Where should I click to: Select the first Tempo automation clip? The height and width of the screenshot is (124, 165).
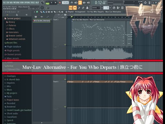point(74,82)
